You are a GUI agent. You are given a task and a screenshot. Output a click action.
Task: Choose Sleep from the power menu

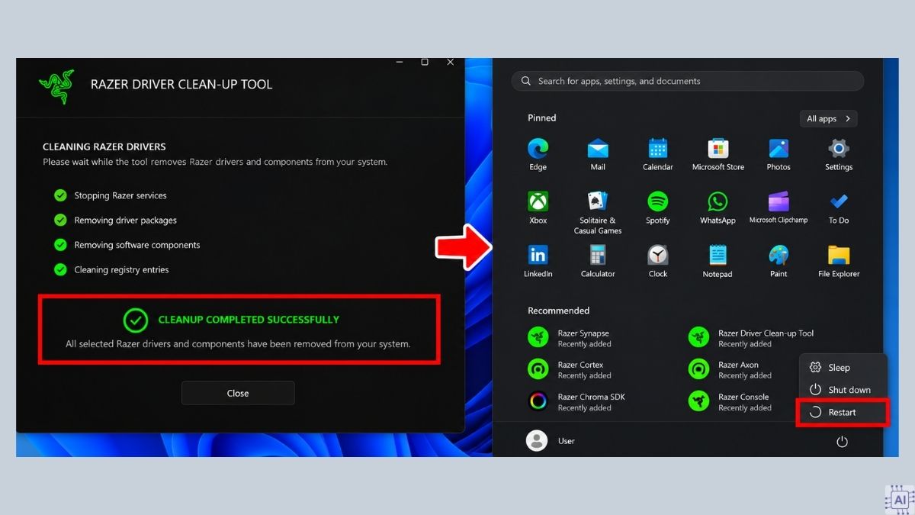pyautogui.click(x=842, y=368)
